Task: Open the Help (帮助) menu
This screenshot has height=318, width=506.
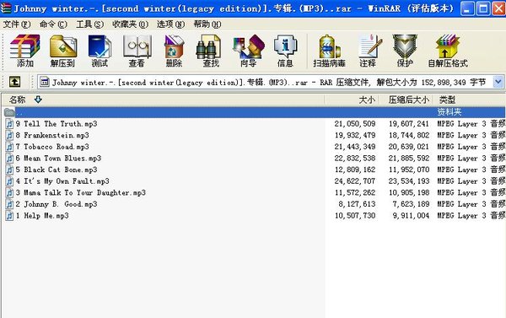Action: click(207, 24)
